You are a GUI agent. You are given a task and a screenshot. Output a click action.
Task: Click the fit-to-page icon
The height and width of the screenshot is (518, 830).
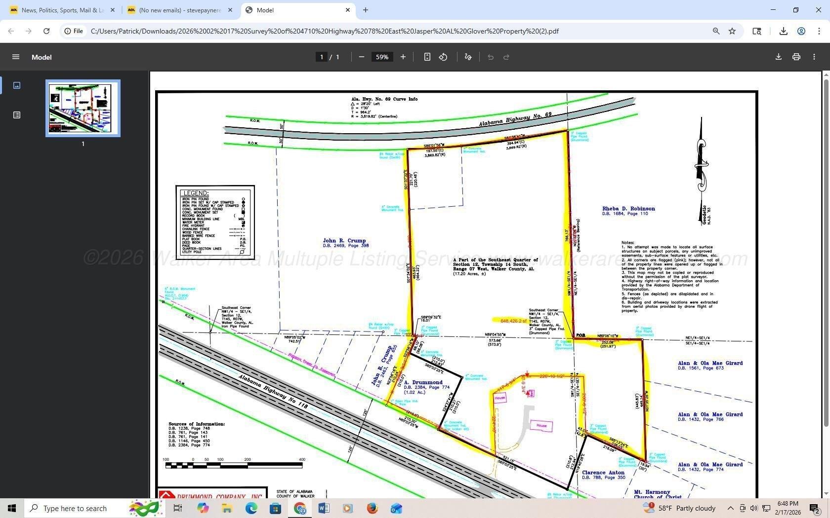pyautogui.click(x=427, y=57)
